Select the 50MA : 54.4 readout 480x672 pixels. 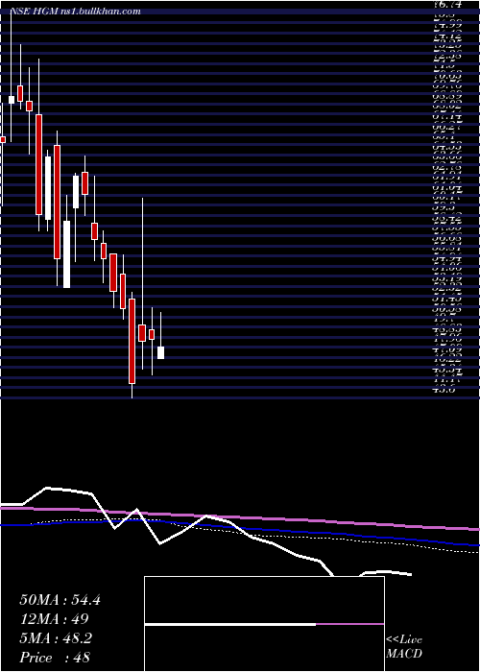pyautogui.click(x=60, y=600)
